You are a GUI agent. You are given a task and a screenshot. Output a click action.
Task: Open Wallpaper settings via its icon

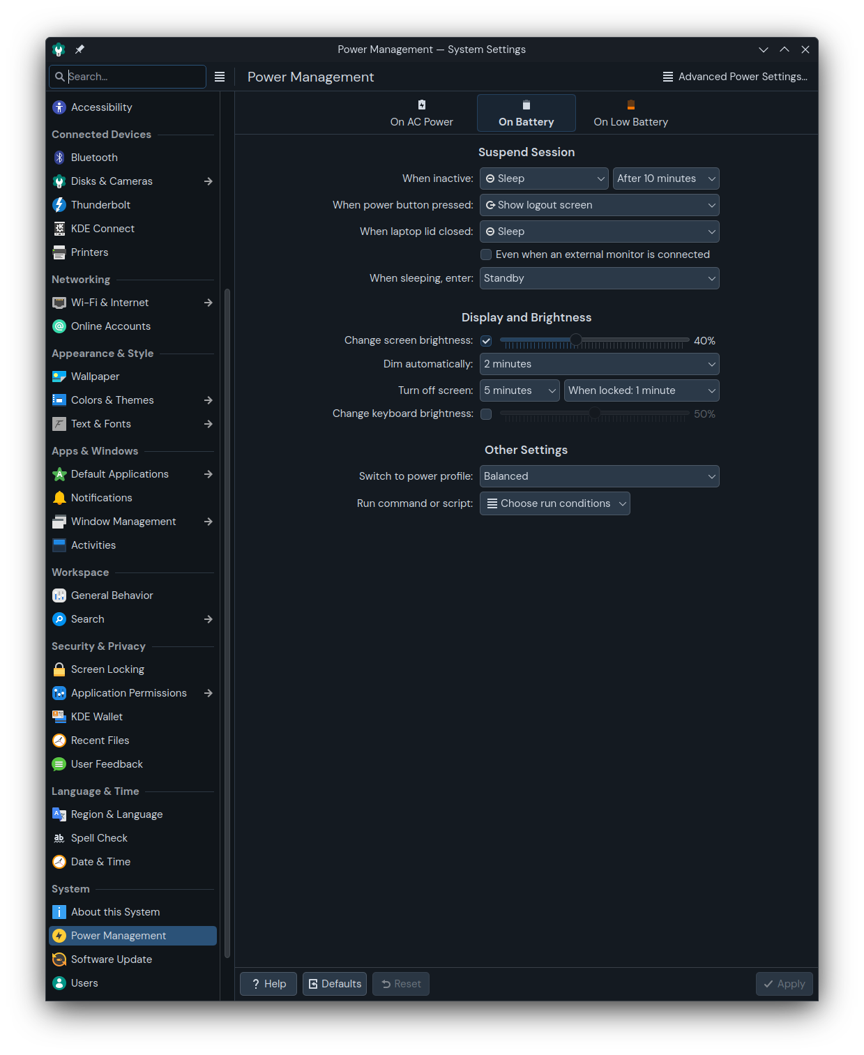click(x=59, y=376)
